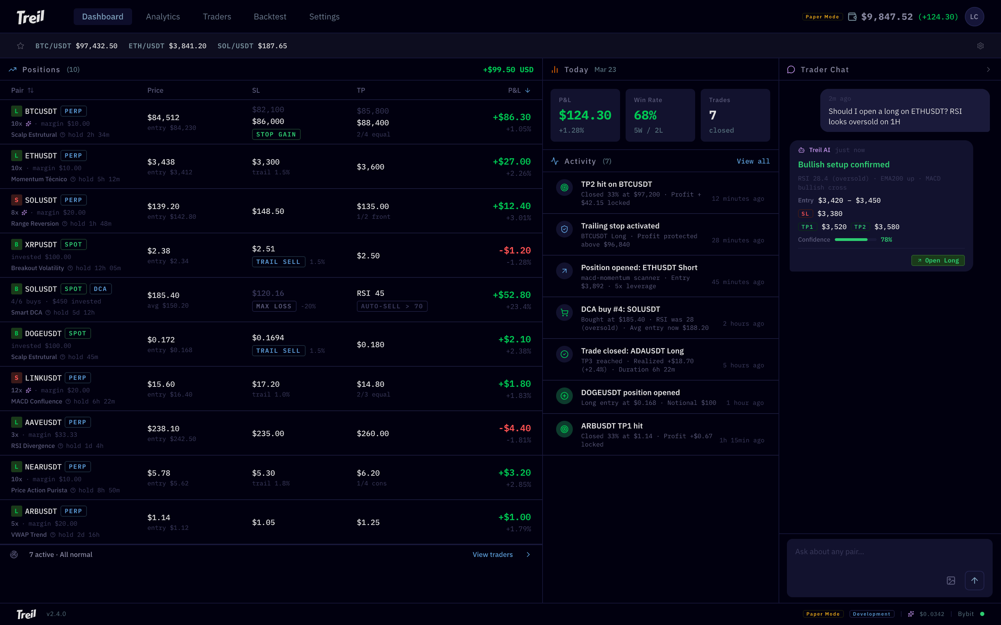Switch to the Analytics tab
This screenshot has width=1001, height=625.
pyautogui.click(x=163, y=17)
